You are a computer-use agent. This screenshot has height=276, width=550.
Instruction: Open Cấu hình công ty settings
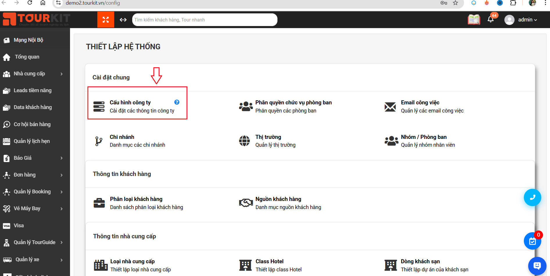[x=130, y=103]
